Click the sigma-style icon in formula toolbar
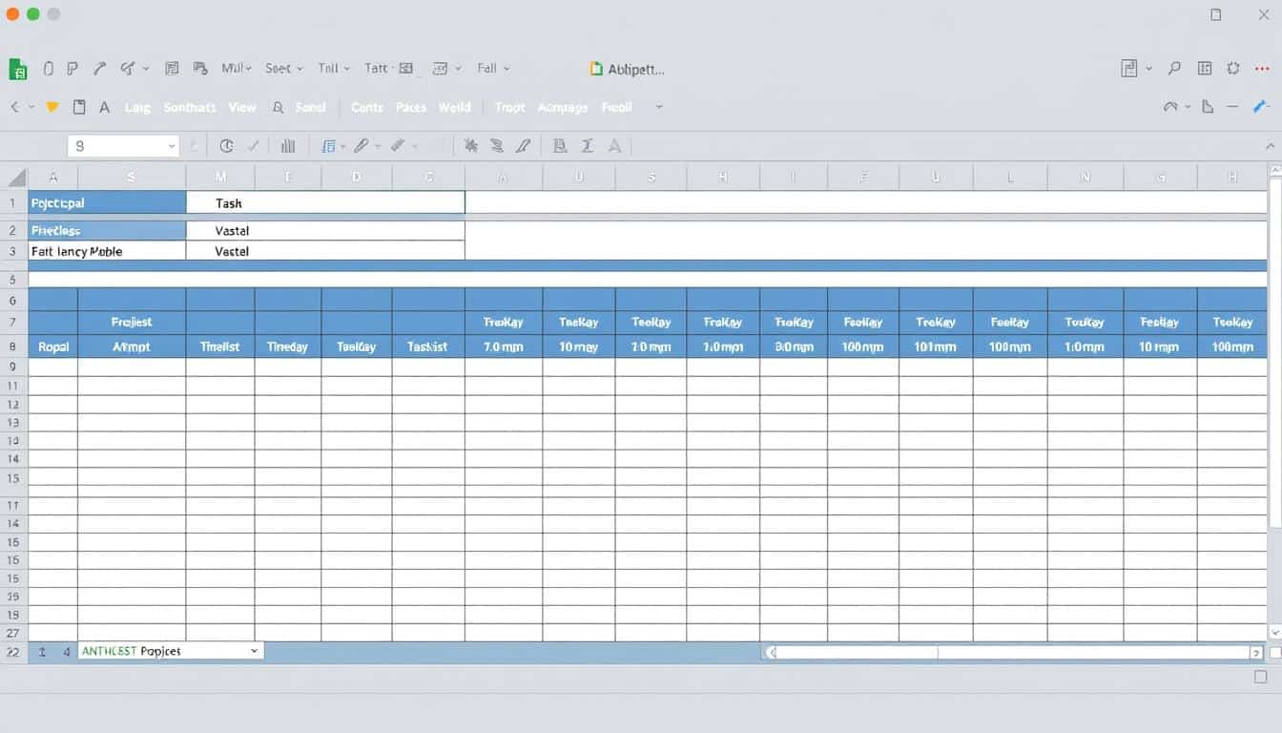Viewport: 1282px width, 733px height. pyautogui.click(x=588, y=146)
